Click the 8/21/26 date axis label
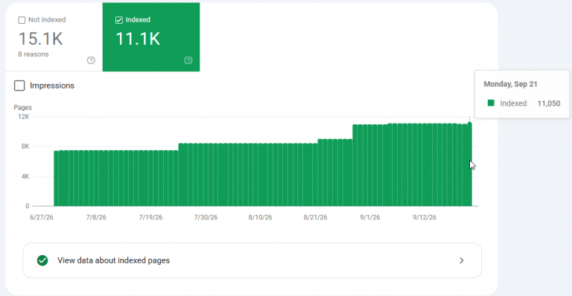The width and height of the screenshot is (572, 296). 316,217
